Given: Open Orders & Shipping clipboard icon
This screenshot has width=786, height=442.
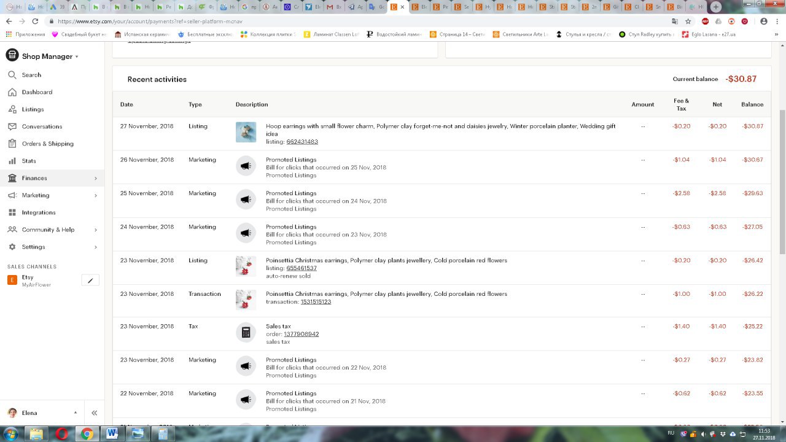Looking at the screenshot, I should [x=12, y=144].
